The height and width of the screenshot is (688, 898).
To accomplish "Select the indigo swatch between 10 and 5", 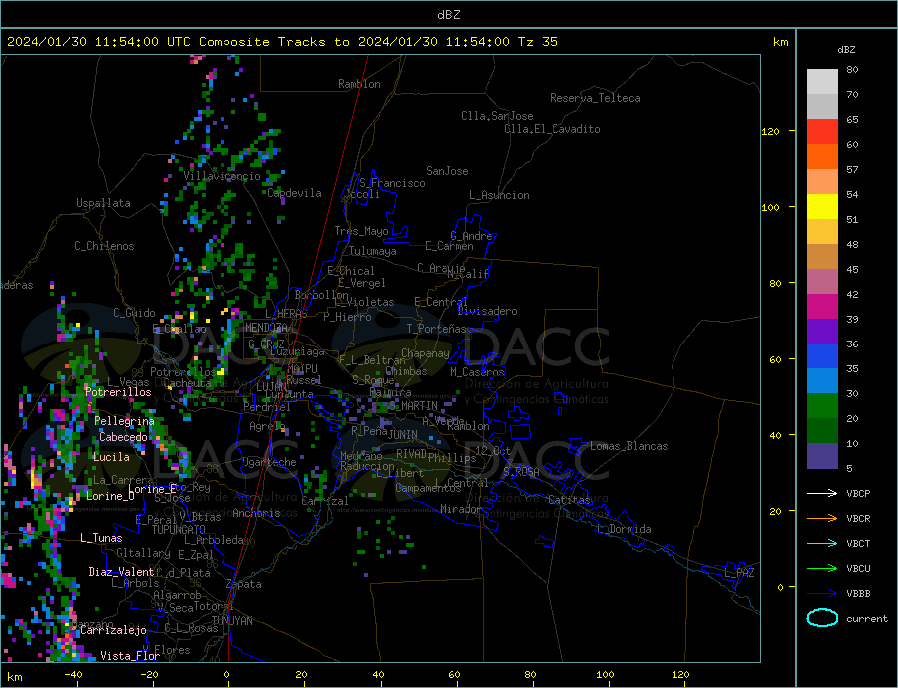I will 822,455.
